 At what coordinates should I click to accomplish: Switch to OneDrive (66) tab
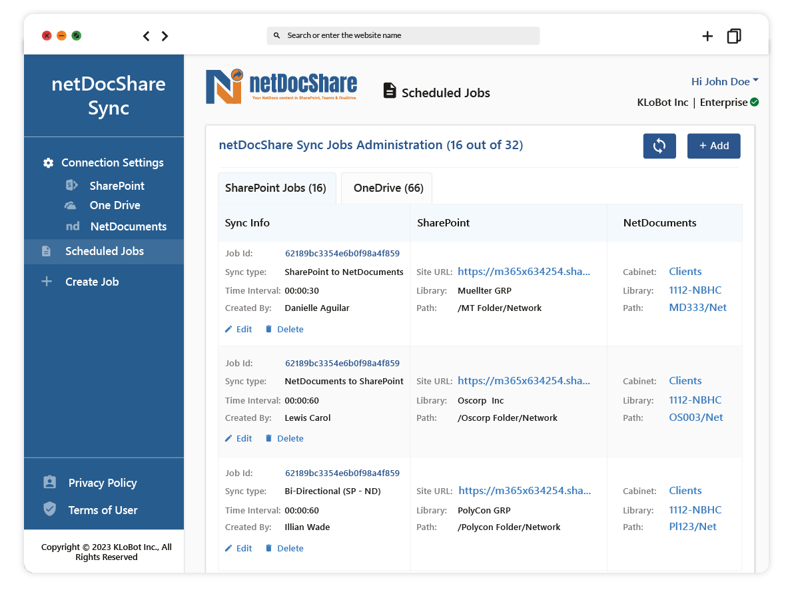388,188
